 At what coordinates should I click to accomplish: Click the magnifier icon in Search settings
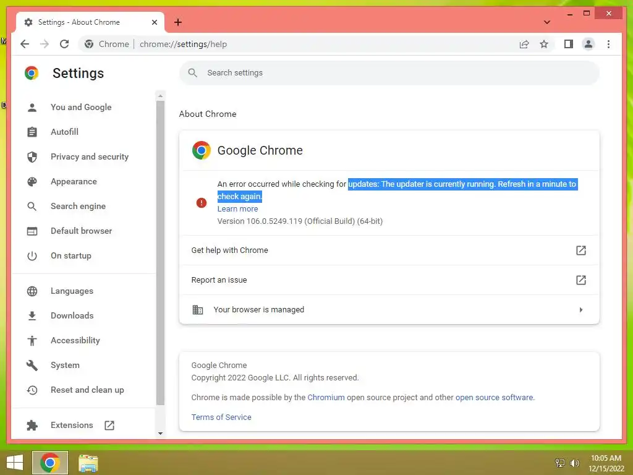coord(193,73)
